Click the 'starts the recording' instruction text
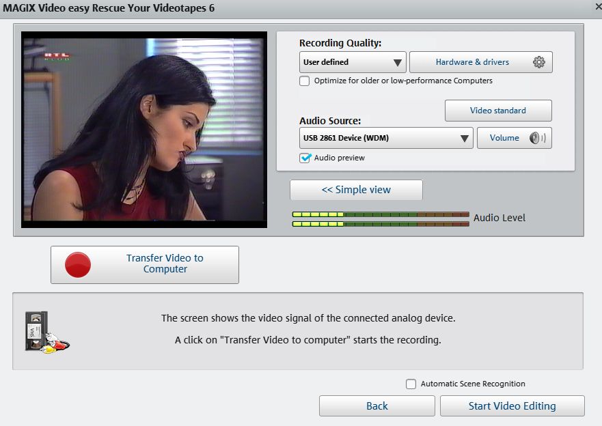The image size is (602, 426). [x=308, y=340]
